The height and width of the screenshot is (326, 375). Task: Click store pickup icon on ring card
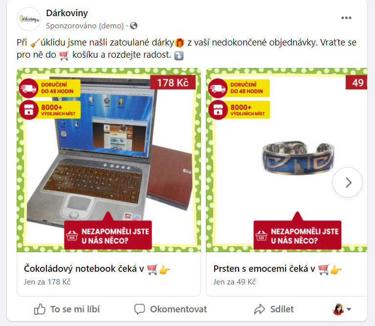click(218, 110)
